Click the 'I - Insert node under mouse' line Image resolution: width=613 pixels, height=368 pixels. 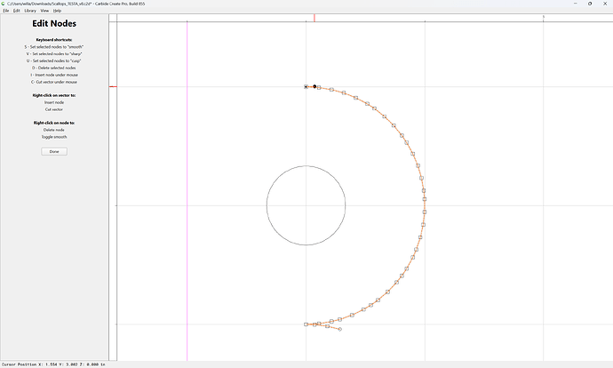tap(54, 75)
